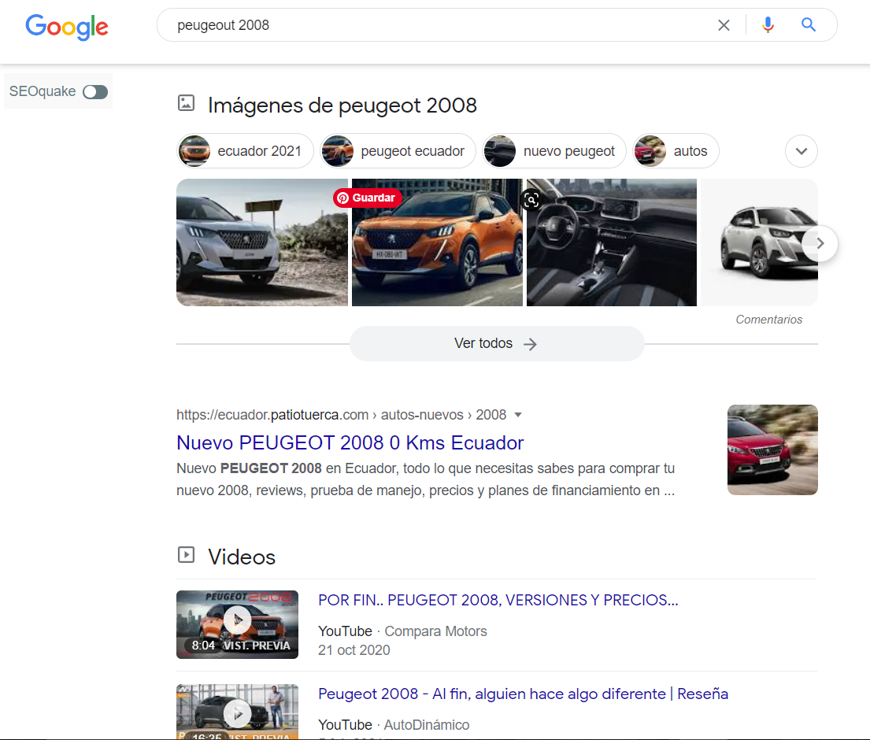
Task: Toggle the SEOquake switch
Action: point(95,91)
